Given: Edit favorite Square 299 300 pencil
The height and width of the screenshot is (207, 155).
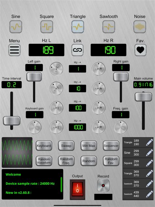Looking at the screenshot, I should 149,163.
